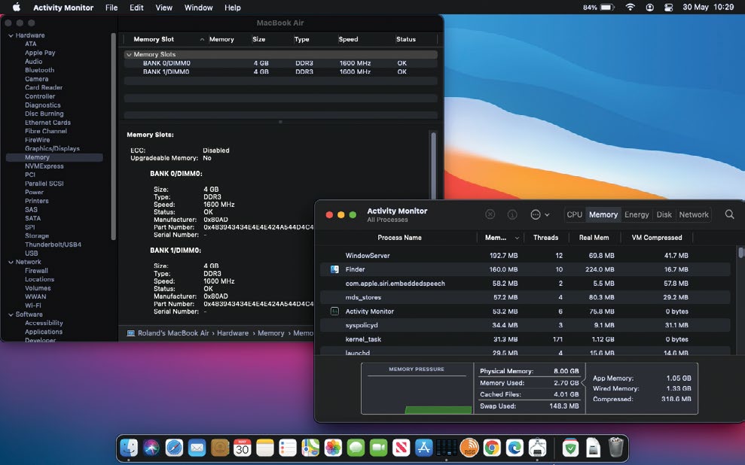Viewport: 745px width, 465px height.
Task: Select the WindowServer process row
Action: click(525, 255)
